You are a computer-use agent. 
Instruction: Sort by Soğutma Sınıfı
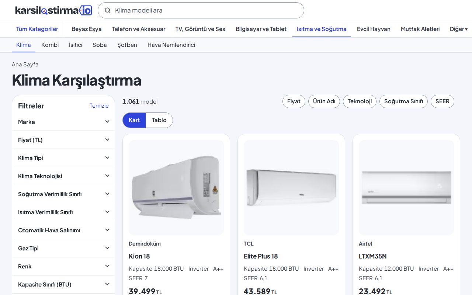pyautogui.click(x=403, y=101)
